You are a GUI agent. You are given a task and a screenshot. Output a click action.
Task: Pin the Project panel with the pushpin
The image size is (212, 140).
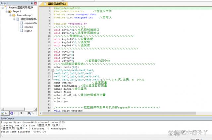(32, 3)
